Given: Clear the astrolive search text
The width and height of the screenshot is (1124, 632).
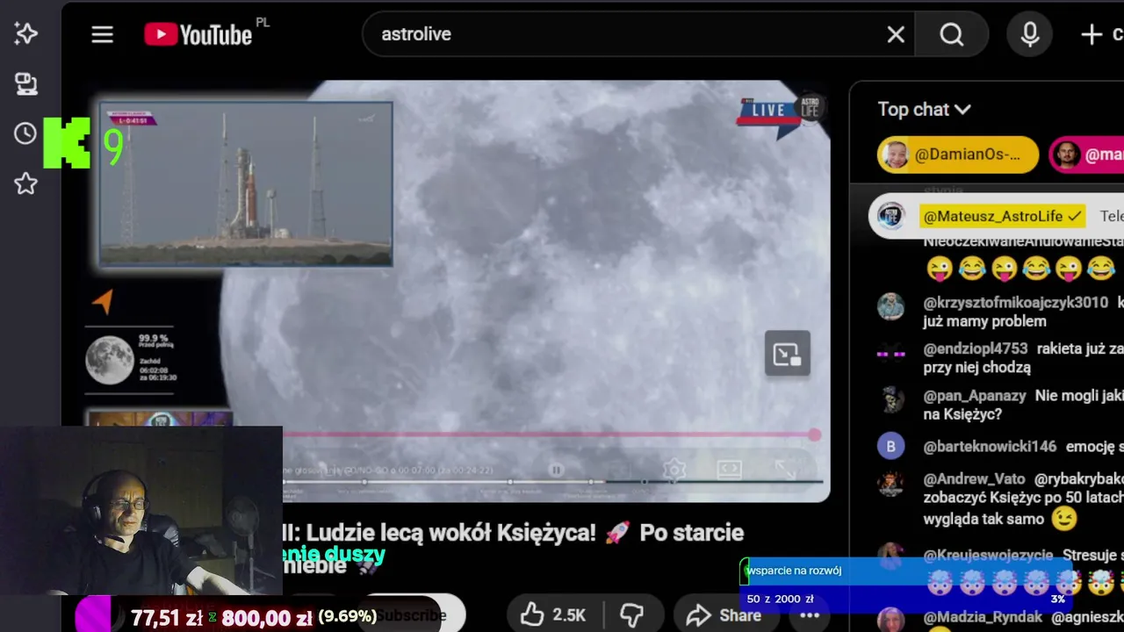Looking at the screenshot, I should pos(896,34).
